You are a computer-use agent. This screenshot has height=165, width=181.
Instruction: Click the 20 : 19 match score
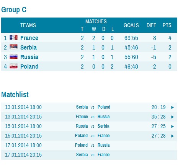(x=158, y=107)
